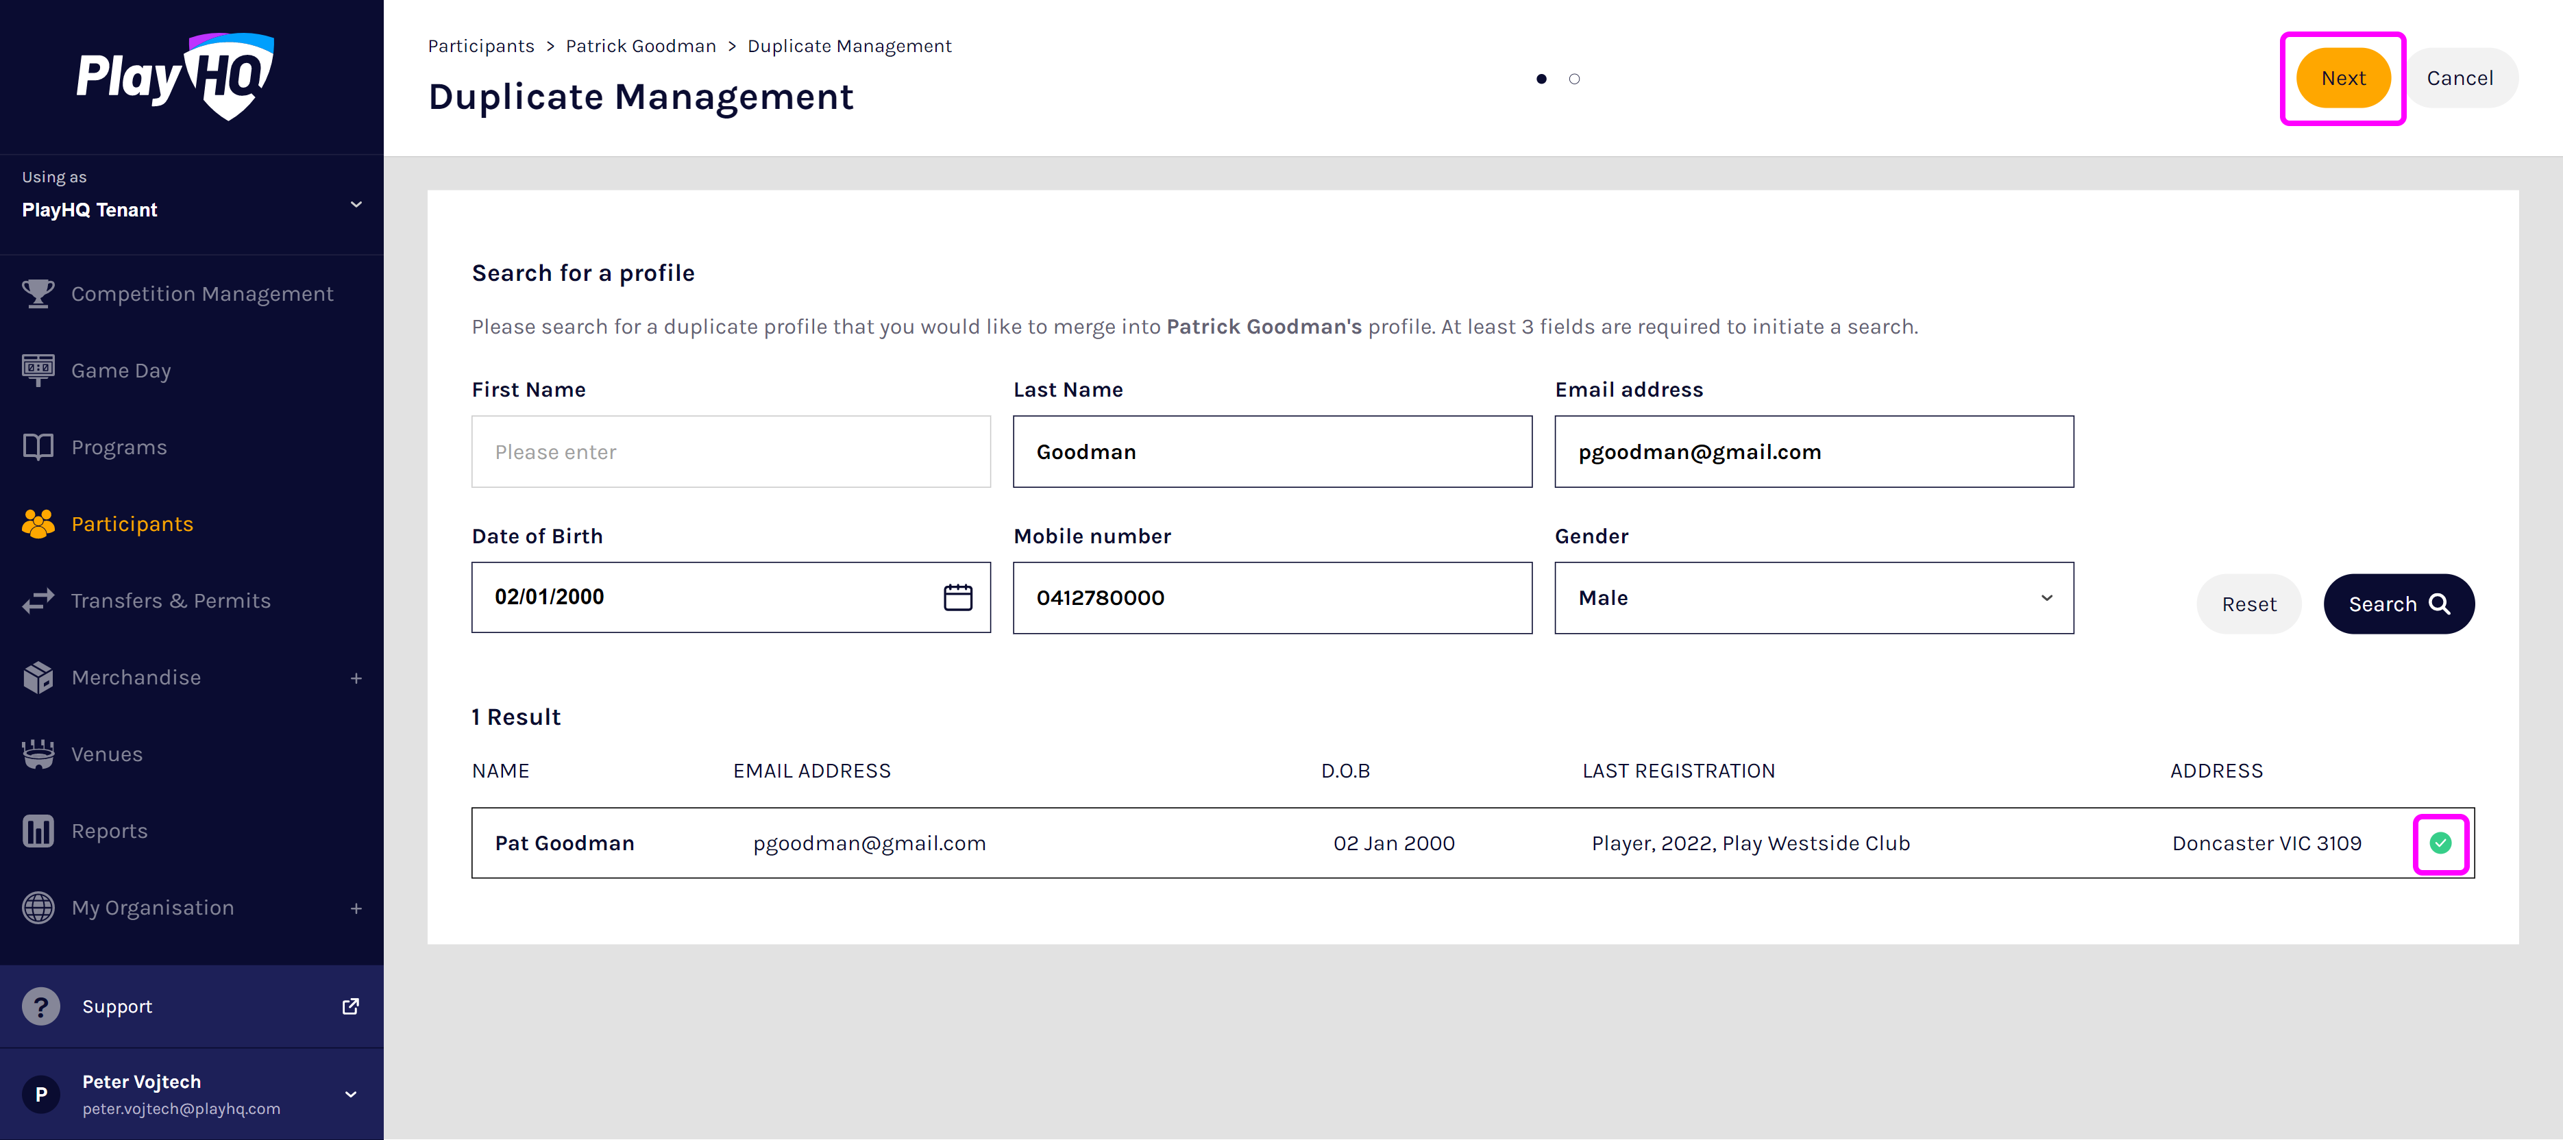This screenshot has height=1140, width=2563.
Task: Click the Venues stadium icon
Action: [x=38, y=754]
